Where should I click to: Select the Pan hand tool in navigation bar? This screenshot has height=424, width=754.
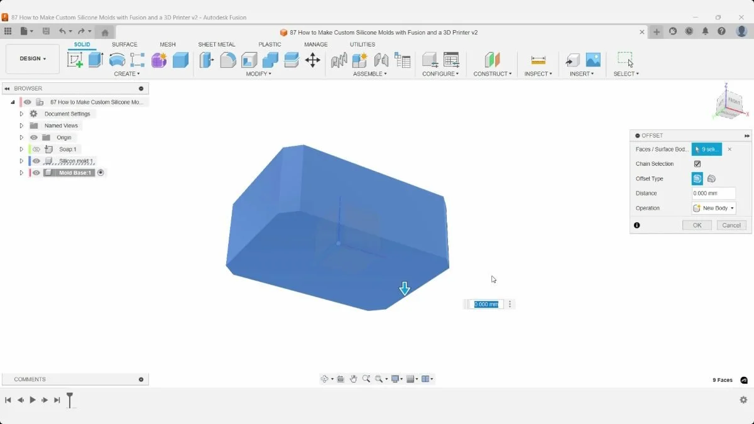coord(354,379)
